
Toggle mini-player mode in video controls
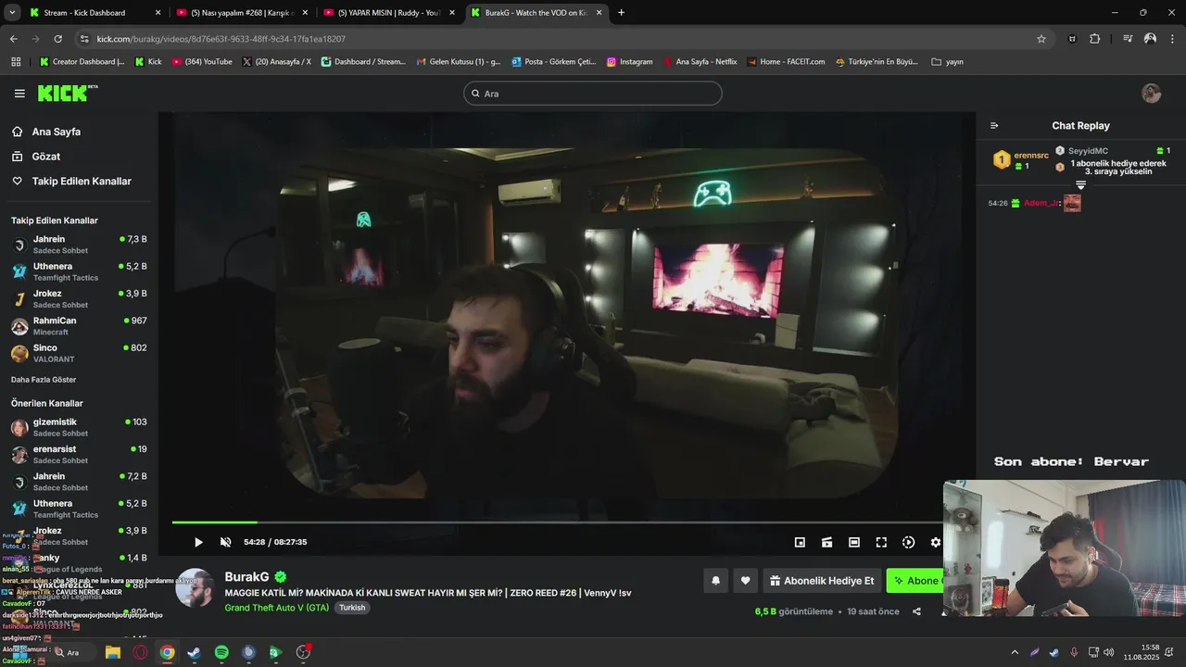coord(800,542)
